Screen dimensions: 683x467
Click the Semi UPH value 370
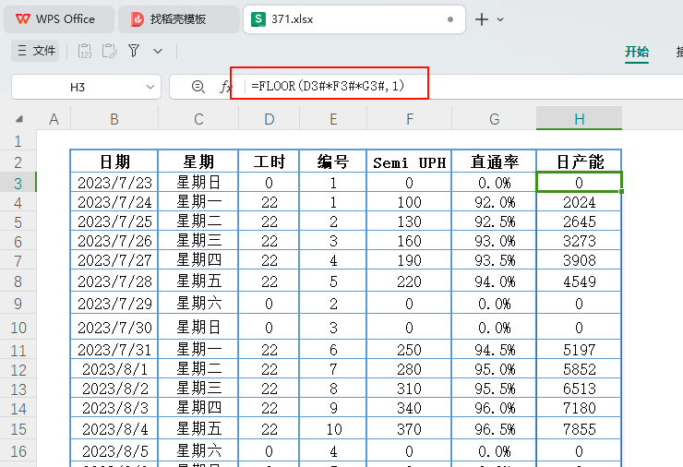point(410,428)
